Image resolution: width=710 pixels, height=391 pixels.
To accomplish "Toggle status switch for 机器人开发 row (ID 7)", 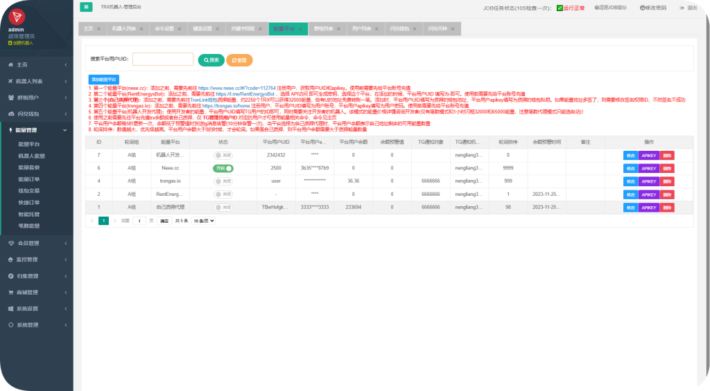I will click(223, 156).
